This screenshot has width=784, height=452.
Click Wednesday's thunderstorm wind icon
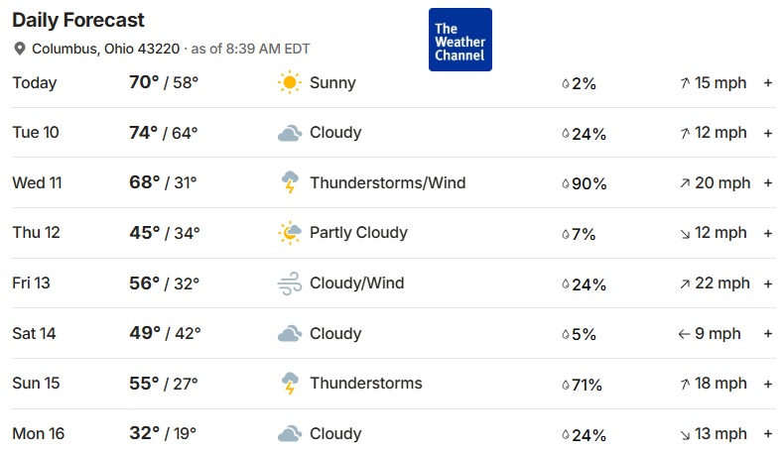tap(289, 183)
